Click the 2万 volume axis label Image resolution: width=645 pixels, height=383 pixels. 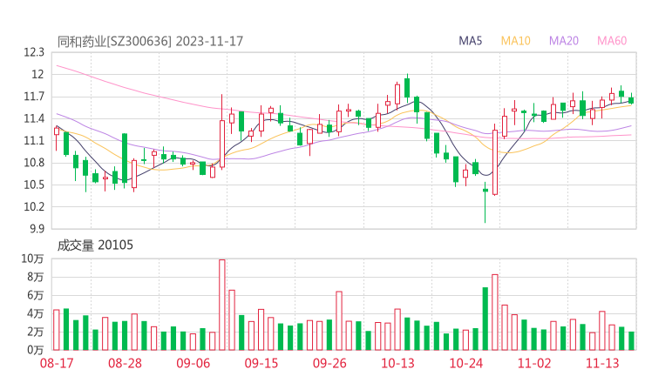click(36, 332)
